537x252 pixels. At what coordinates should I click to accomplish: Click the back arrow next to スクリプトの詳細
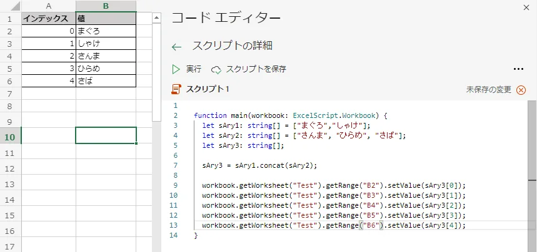177,47
